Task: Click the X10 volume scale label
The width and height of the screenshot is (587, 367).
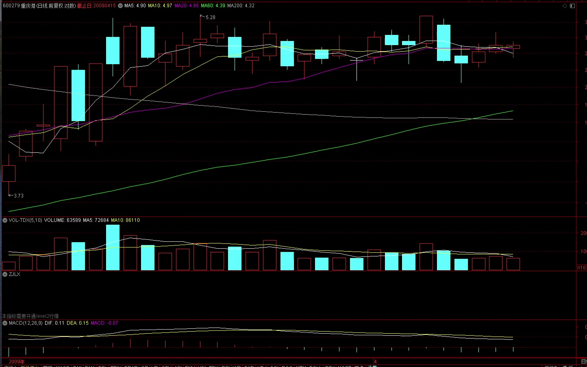Action: 581,267
